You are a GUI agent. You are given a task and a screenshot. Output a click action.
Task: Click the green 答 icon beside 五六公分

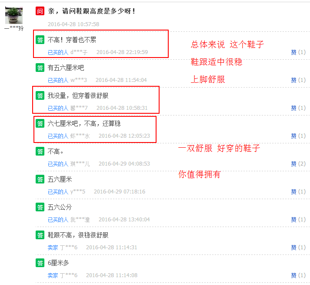click(40, 207)
